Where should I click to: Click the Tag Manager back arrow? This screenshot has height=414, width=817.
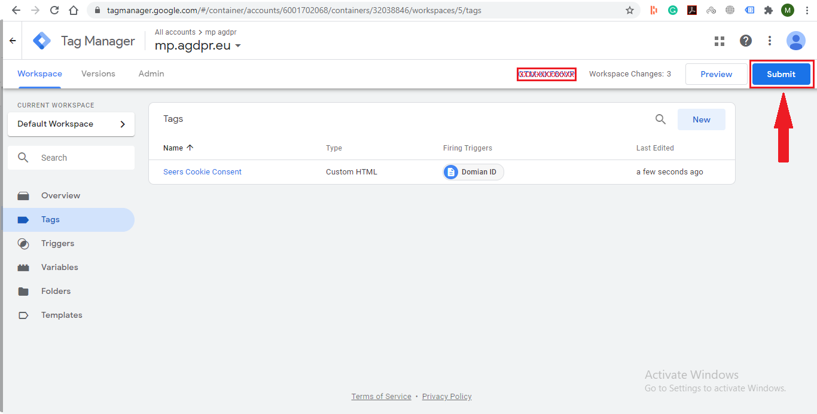tap(13, 41)
